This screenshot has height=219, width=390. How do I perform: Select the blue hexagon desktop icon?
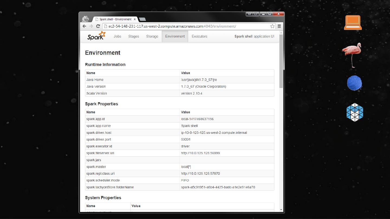pos(355,112)
